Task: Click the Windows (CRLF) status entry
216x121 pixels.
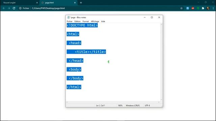Action: tap(133, 106)
